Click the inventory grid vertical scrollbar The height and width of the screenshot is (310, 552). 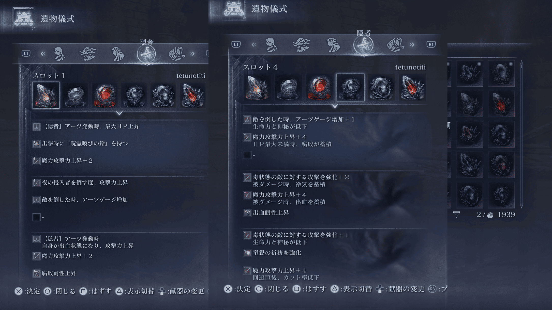(x=521, y=135)
